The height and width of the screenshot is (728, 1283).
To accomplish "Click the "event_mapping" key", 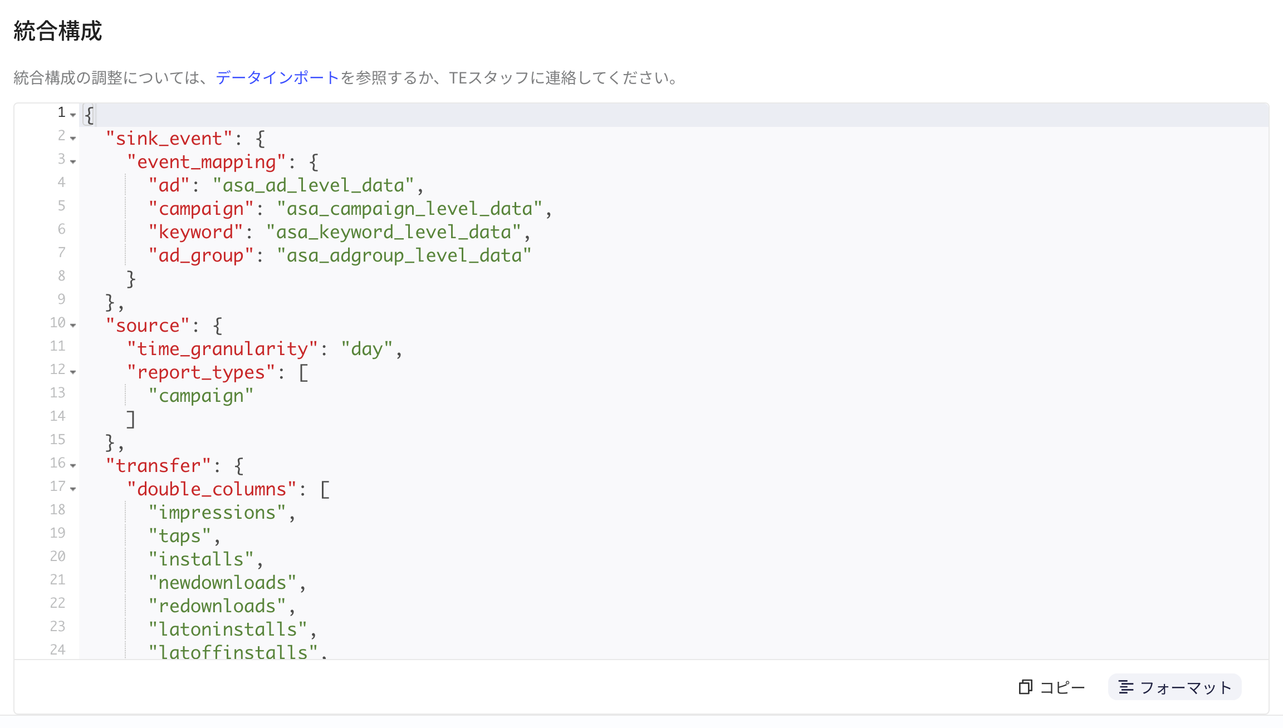I will 207,162.
